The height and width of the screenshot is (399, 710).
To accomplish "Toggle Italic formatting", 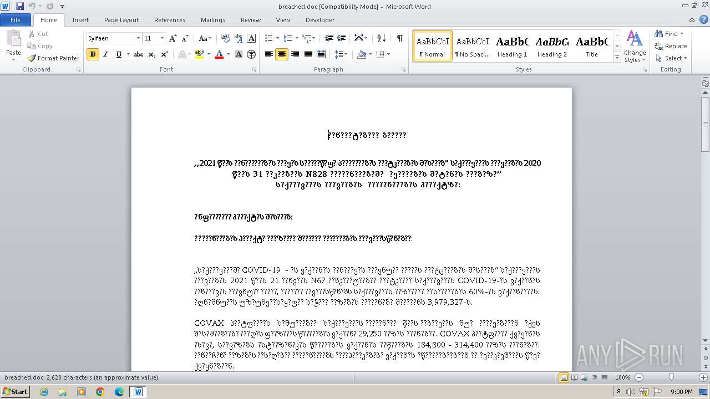I will (x=106, y=54).
